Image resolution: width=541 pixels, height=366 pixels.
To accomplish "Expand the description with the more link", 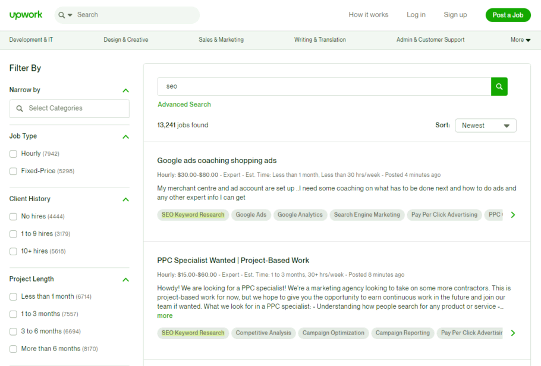I will (165, 315).
